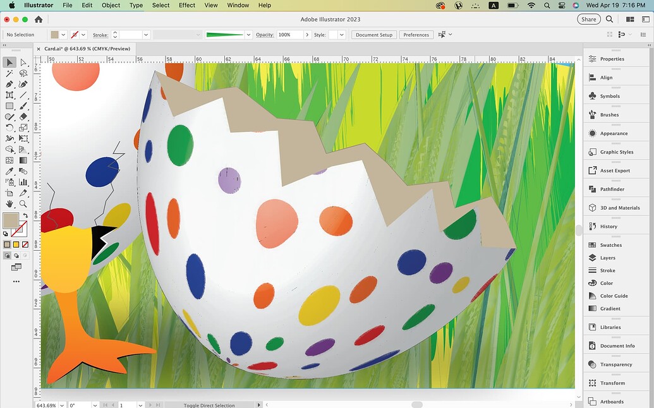Click the Share button
The height and width of the screenshot is (408, 654).
(588, 19)
